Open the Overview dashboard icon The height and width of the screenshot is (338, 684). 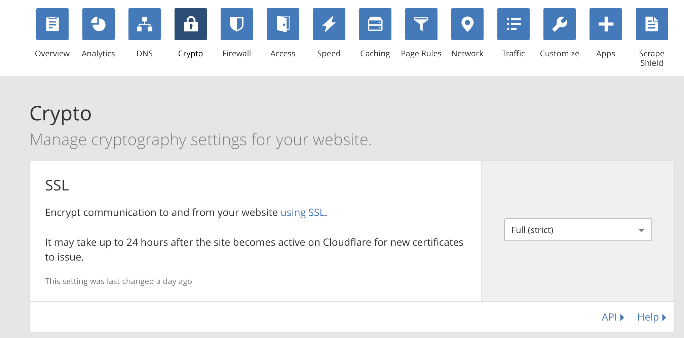[x=52, y=24]
